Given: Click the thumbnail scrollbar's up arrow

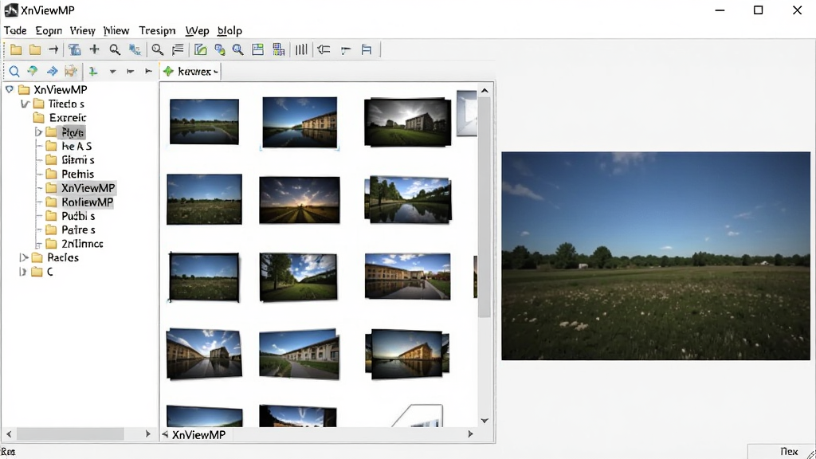Looking at the screenshot, I should tap(484, 91).
